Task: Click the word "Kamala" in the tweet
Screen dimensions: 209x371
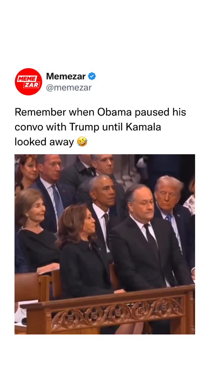Action: [x=143, y=127]
